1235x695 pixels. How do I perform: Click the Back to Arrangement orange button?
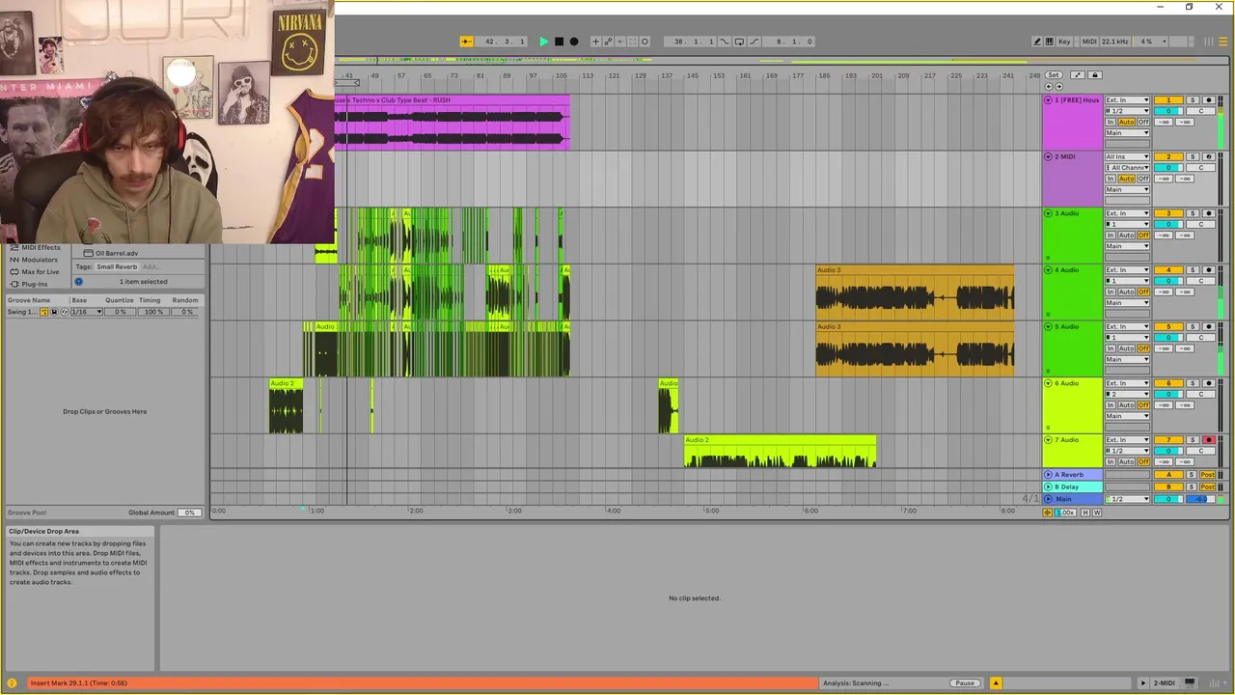(x=1048, y=513)
